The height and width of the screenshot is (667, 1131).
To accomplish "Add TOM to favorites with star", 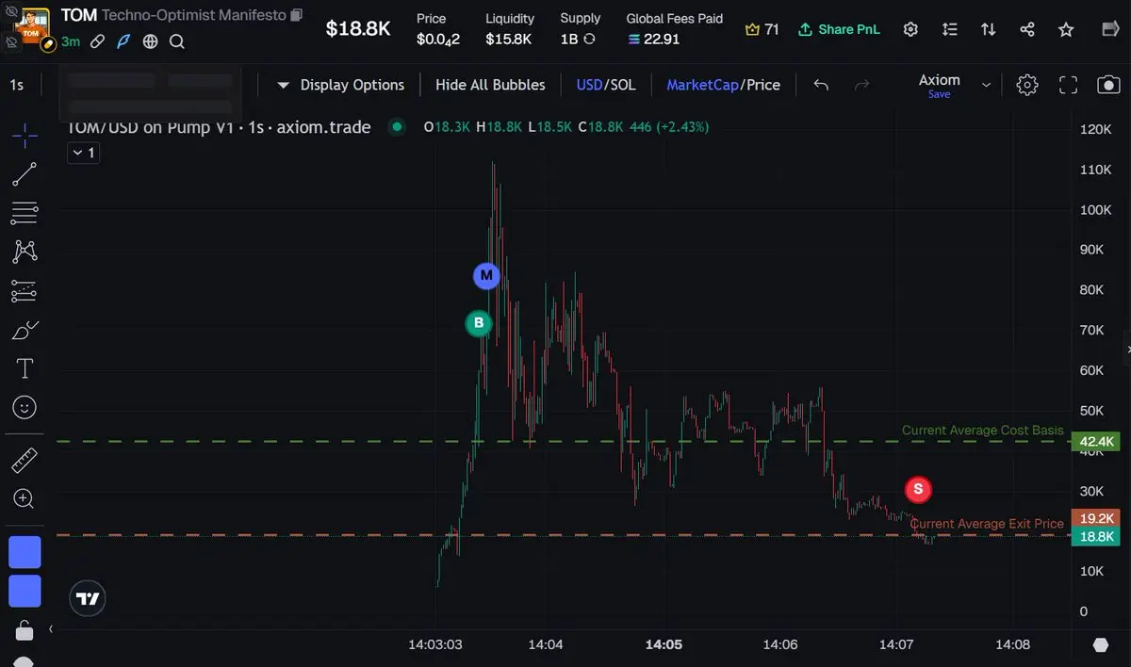I will (1066, 29).
